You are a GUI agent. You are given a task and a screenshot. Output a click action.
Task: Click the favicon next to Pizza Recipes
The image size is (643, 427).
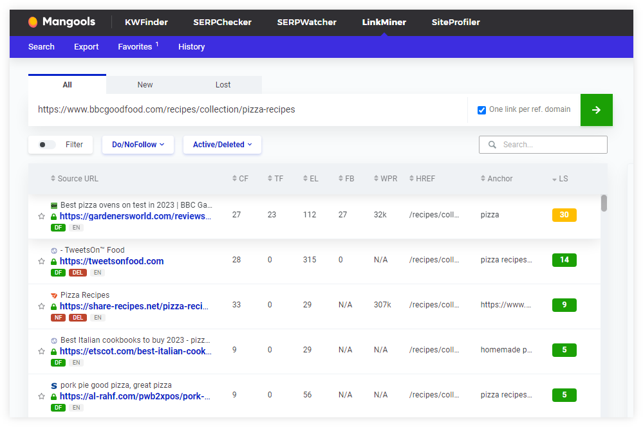[x=53, y=295]
